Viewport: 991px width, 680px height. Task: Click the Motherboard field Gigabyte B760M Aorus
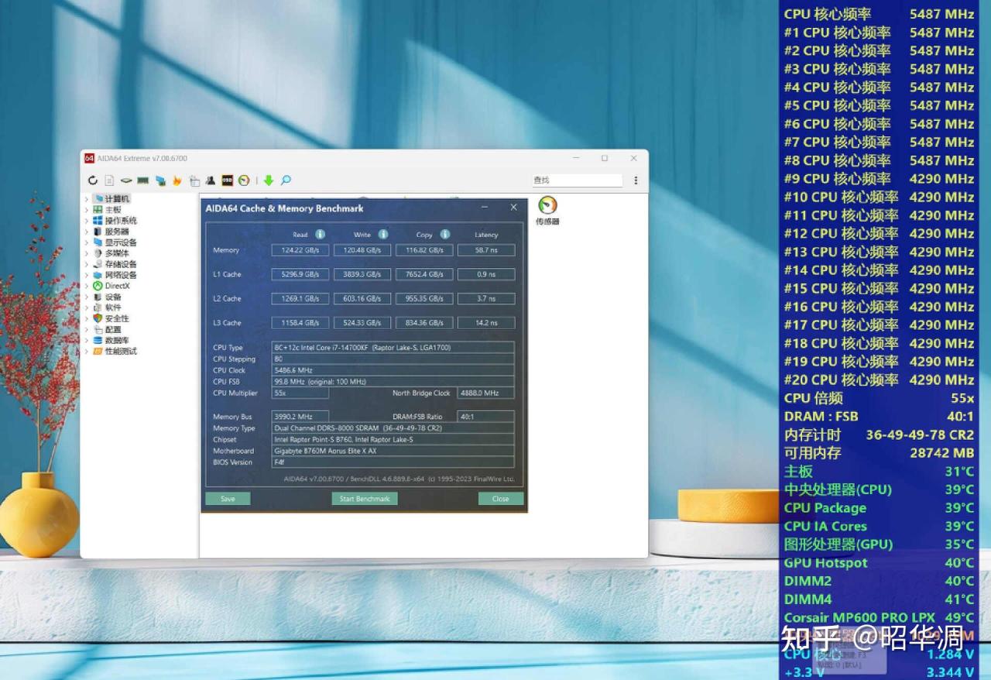[393, 451]
